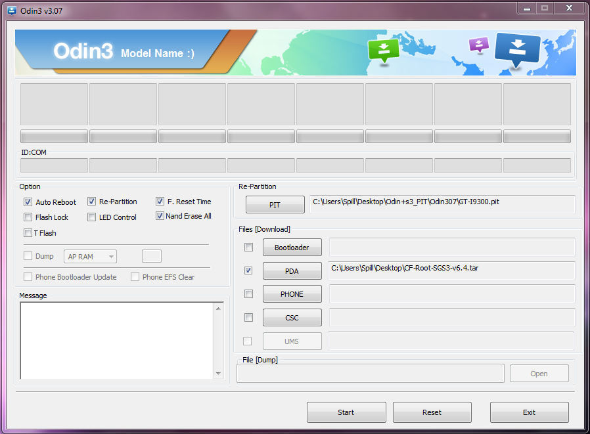The width and height of the screenshot is (590, 434).
Task: Click the CSC browse button
Action: 292,317
